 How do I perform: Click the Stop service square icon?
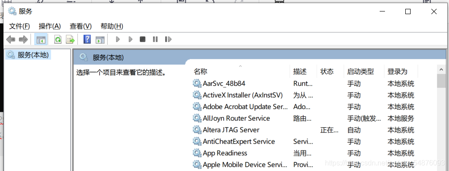(143, 39)
